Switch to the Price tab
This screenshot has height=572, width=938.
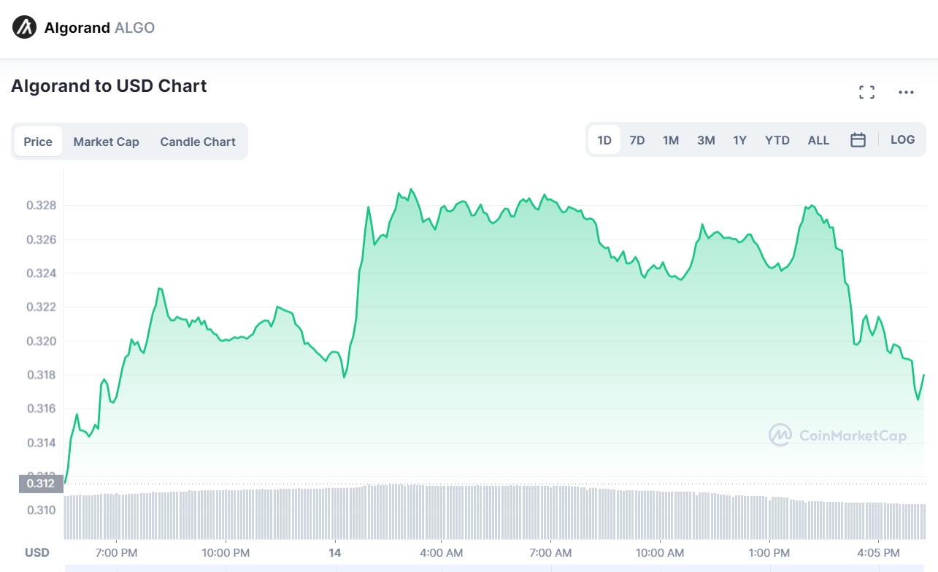(38, 142)
